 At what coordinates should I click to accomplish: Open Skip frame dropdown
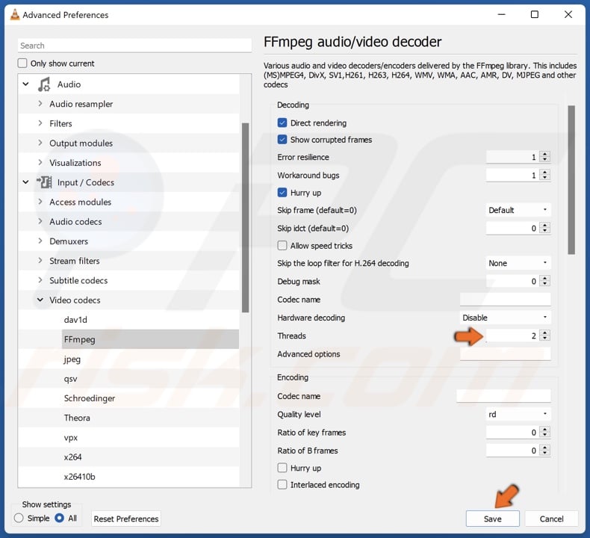click(x=518, y=210)
